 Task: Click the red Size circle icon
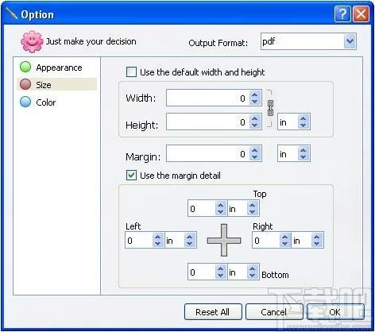coord(25,84)
